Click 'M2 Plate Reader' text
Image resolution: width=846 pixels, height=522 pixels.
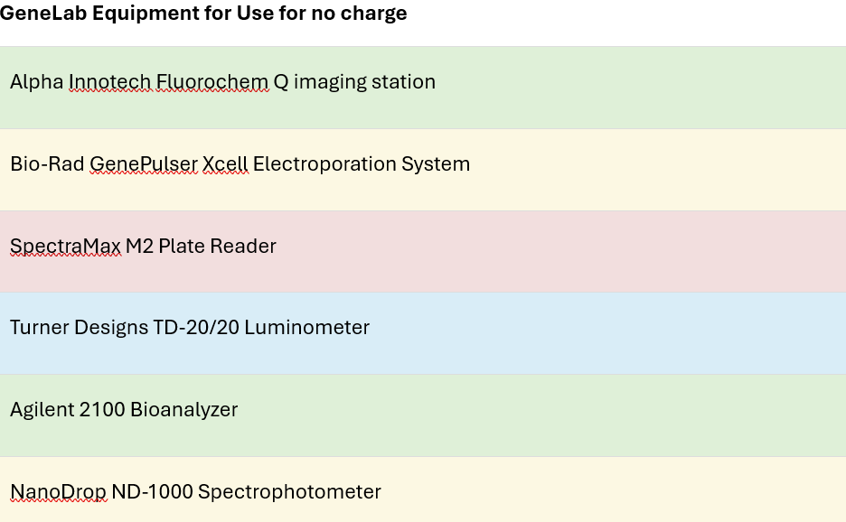(201, 247)
